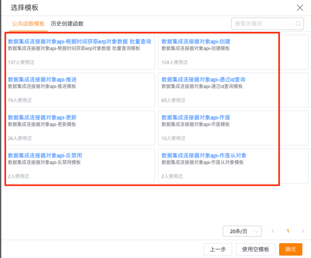311x258 pixels.
Task: Click the 26人使用过 usage count
Action: click(20, 139)
